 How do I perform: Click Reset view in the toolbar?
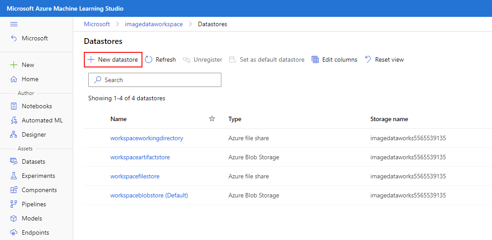(390, 59)
